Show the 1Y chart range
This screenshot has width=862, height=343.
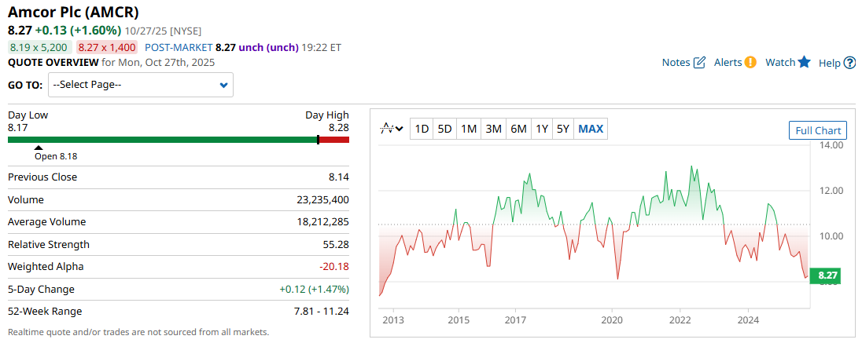[x=542, y=129]
